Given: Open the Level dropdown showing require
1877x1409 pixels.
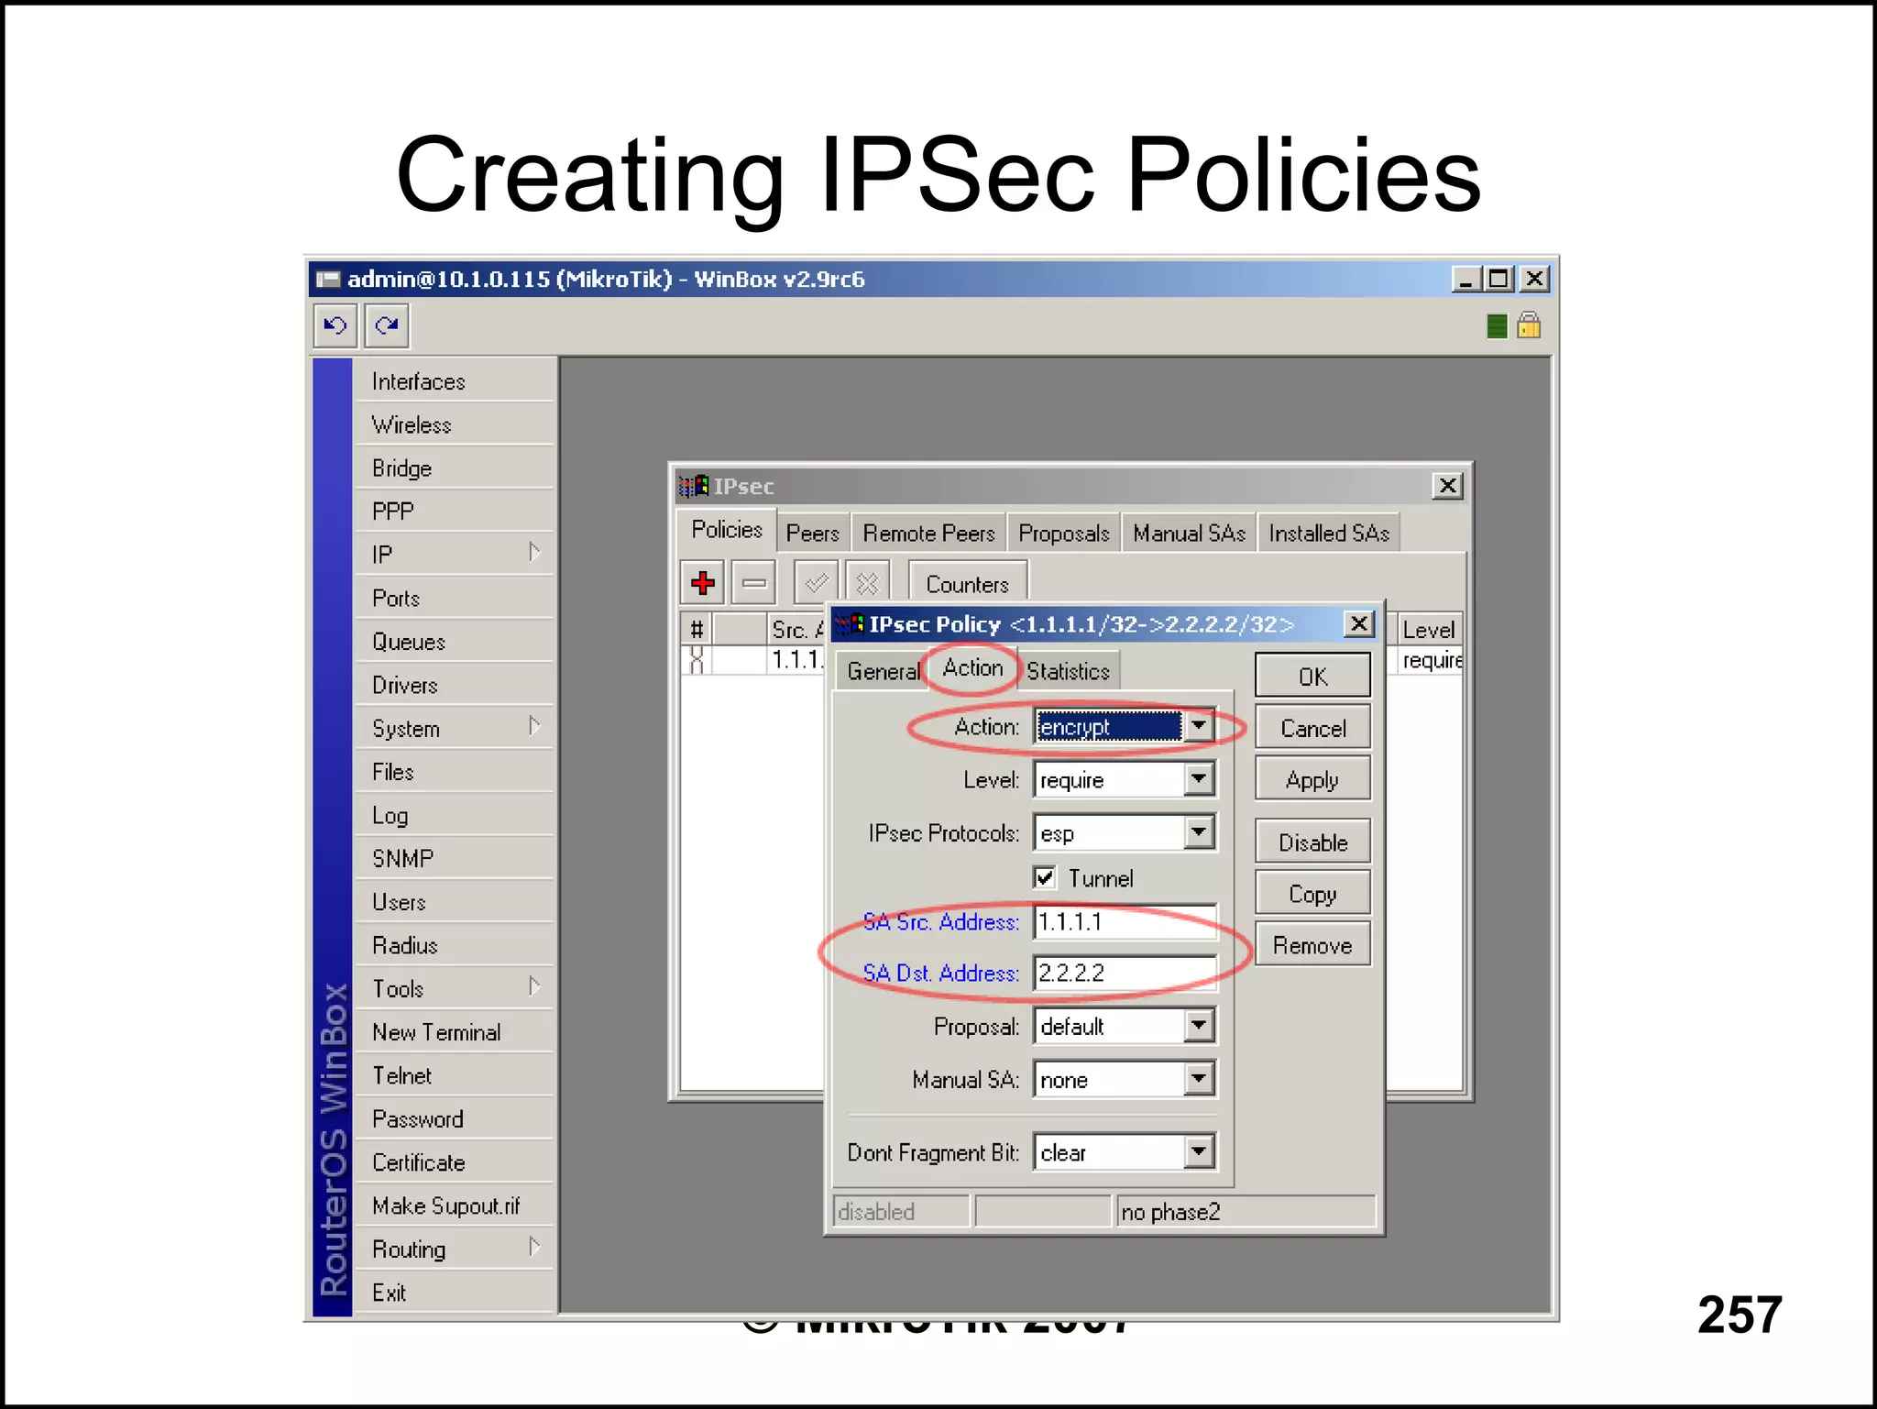Looking at the screenshot, I should coord(1199,779).
